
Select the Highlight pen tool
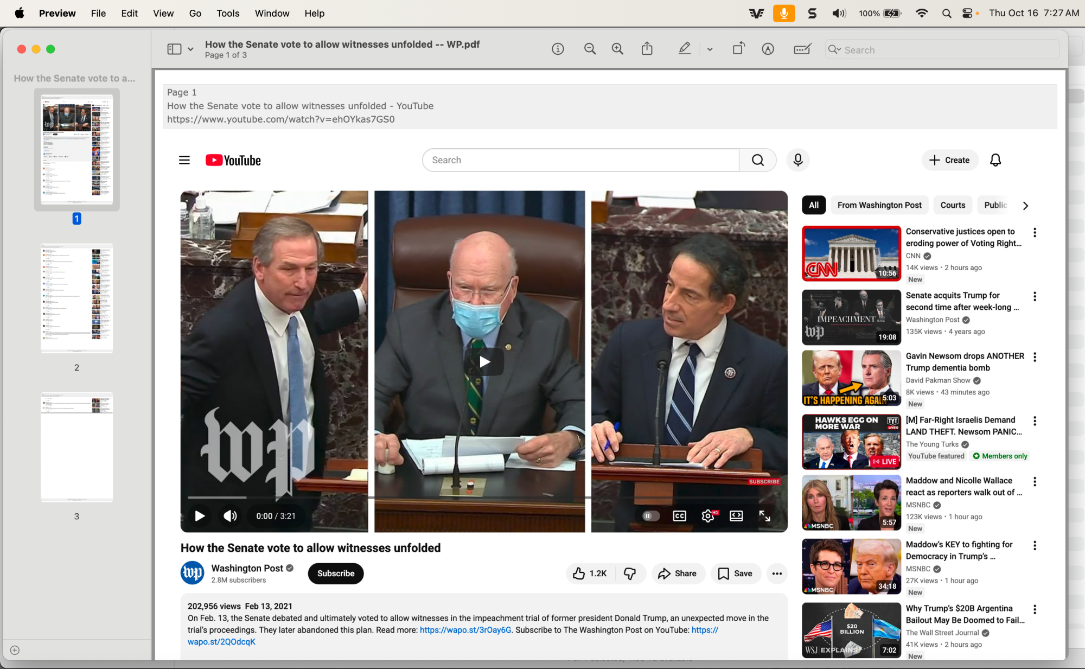tap(685, 49)
